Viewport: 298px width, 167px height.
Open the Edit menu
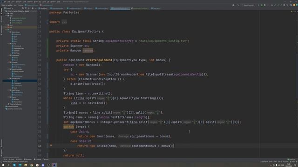pyautogui.click(x=9, y=2)
